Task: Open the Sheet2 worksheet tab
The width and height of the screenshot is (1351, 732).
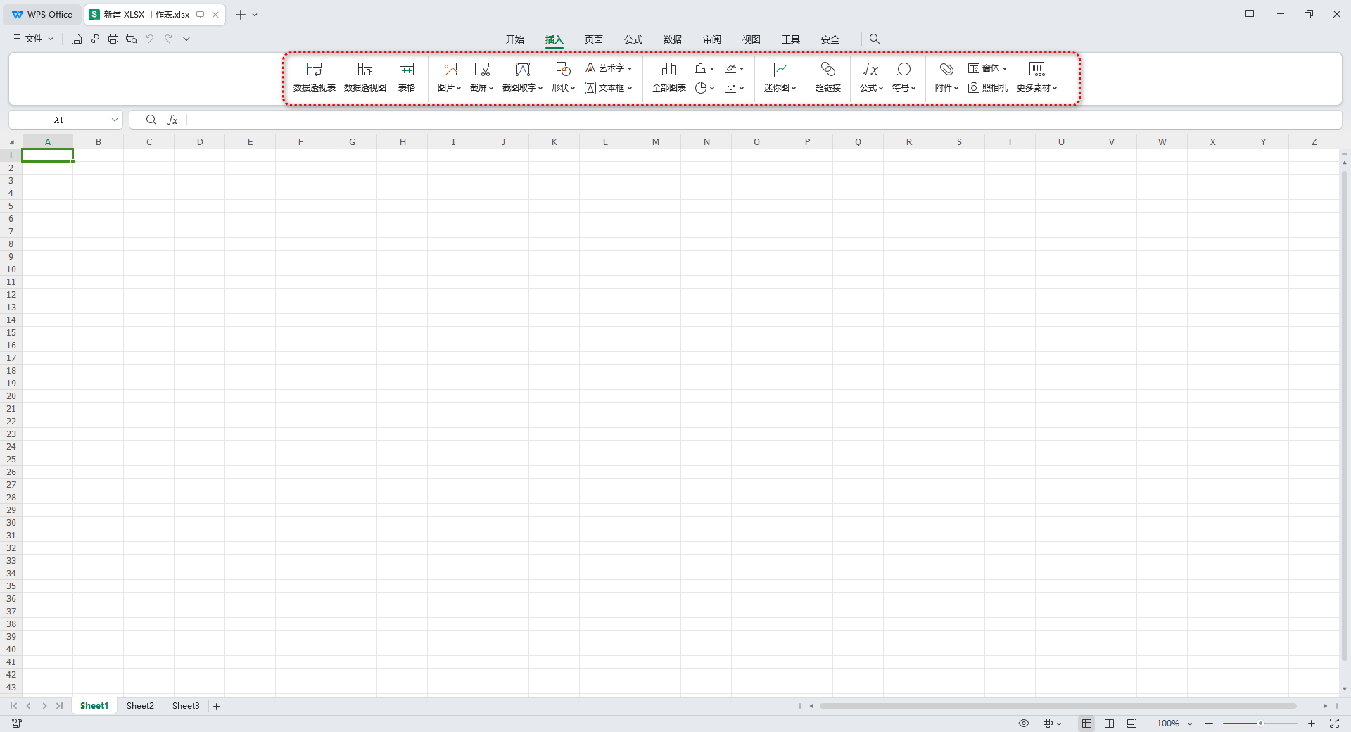Action: coord(140,706)
